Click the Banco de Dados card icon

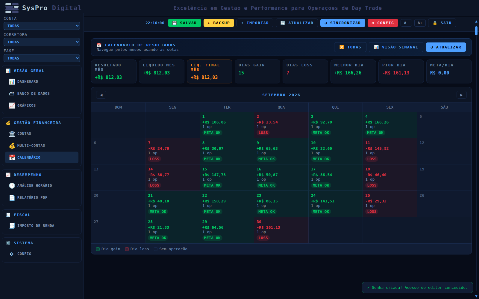click(12, 94)
